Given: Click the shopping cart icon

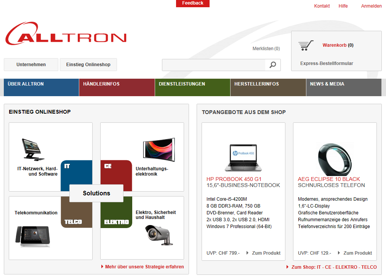Looking at the screenshot, I should tap(306, 46).
